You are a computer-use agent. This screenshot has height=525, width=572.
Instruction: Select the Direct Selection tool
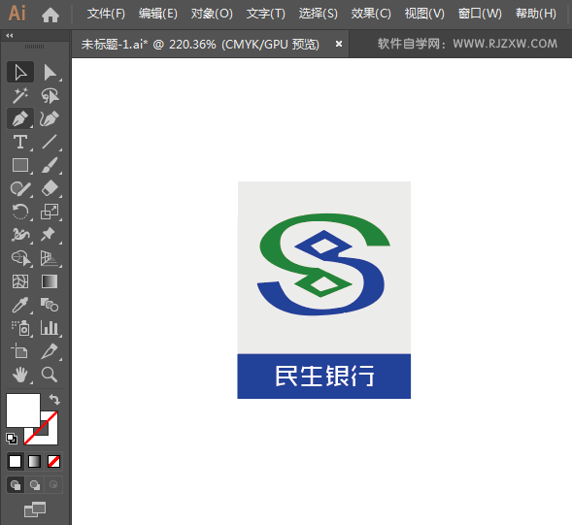tap(50, 72)
